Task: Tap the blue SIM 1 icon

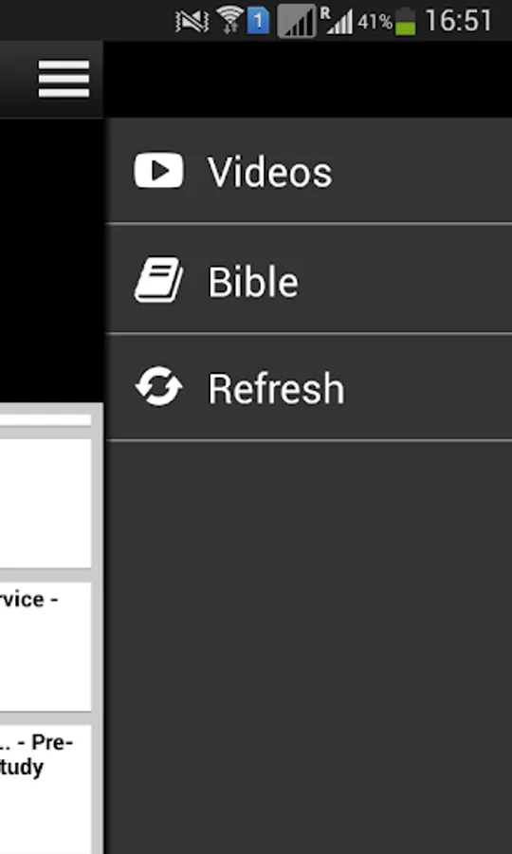Action: (x=259, y=22)
